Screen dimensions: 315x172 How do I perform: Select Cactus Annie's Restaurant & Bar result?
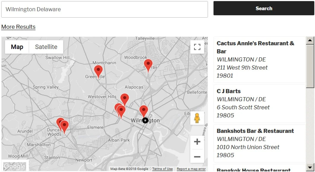259,59
